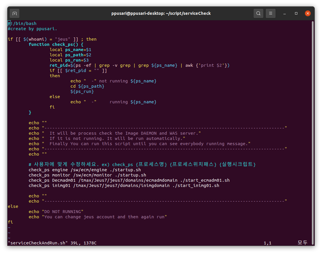
Task: Click 'function check_ps() {' line
Action: pos(56,44)
